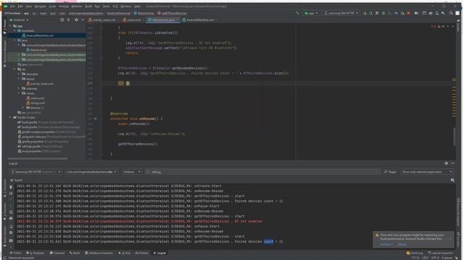This screenshot has width=463, height=260.
Task: Open Logcat panel settings gear
Action: coord(446,163)
